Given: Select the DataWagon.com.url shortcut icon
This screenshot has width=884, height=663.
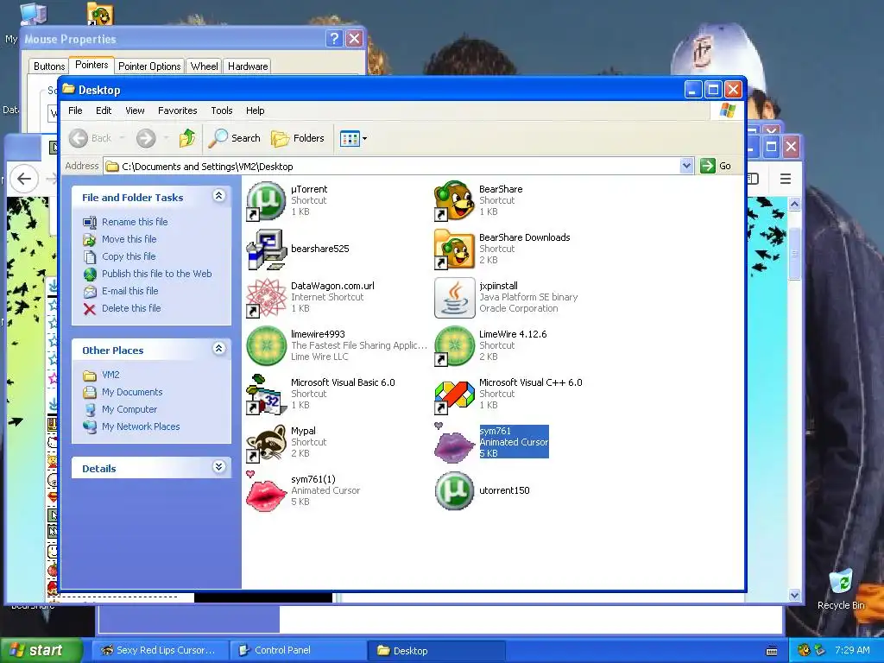Looking at the screenshot, I should point(266,298).
